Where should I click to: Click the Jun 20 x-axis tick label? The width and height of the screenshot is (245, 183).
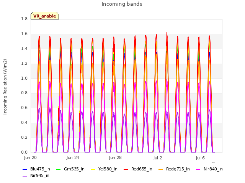point(30,157)
